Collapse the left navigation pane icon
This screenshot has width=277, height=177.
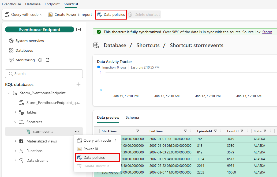coord(78,29)
